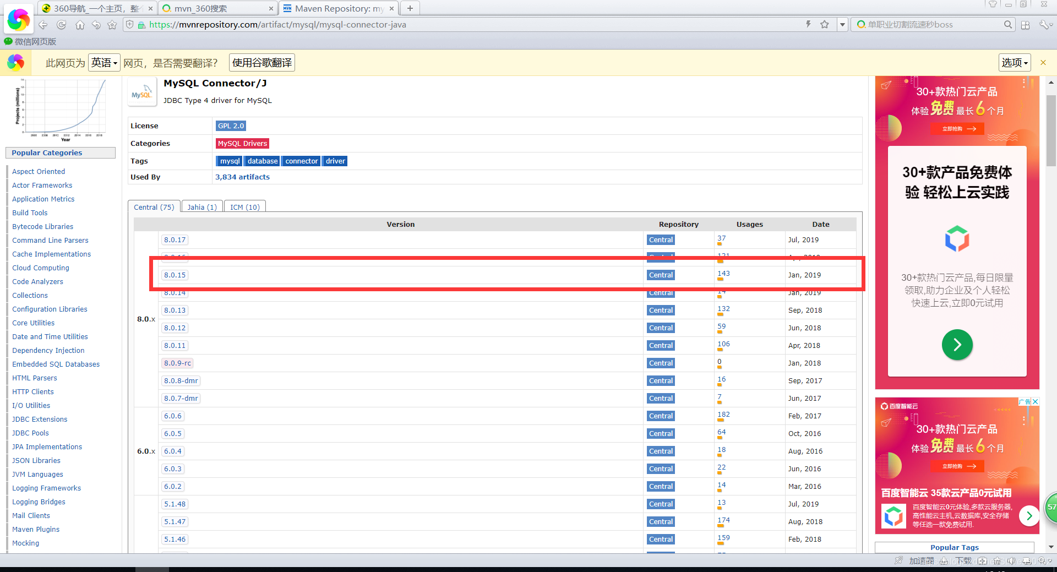
Task: Open the address bar history dropdown arrow
Action: [842, 25]
